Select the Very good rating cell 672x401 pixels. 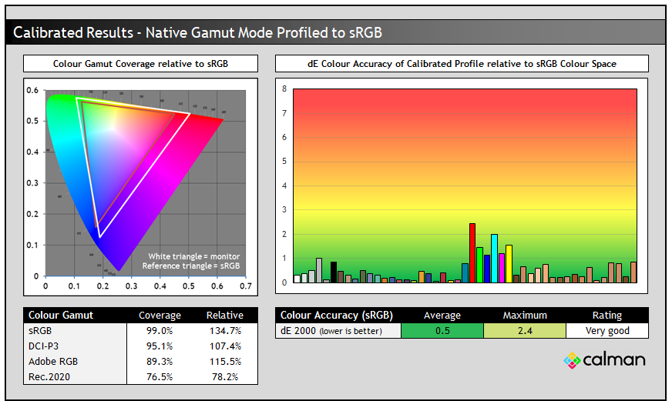click(x=606, y=330)
